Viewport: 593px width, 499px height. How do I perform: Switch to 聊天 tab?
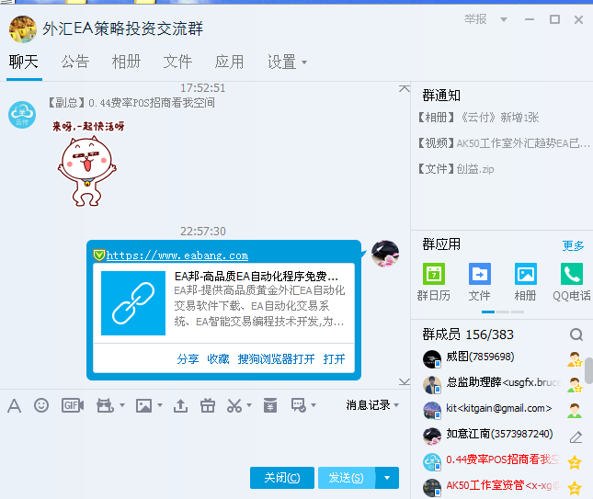(24, 62)
